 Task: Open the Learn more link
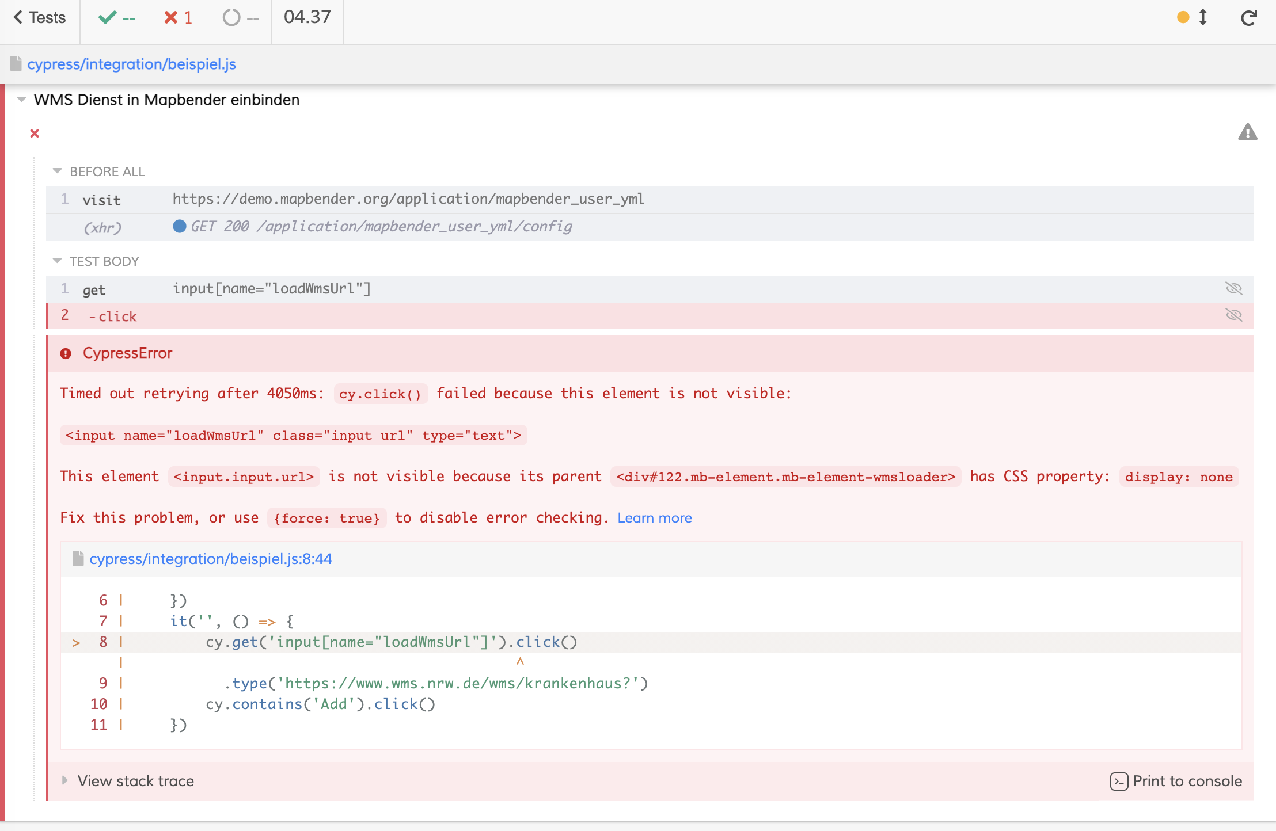point(654,518)
